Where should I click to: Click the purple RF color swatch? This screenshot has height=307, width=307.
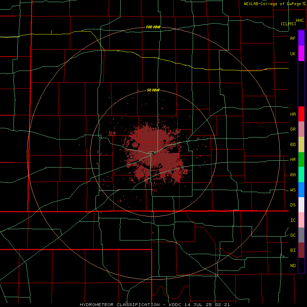(x=301, y=38)
